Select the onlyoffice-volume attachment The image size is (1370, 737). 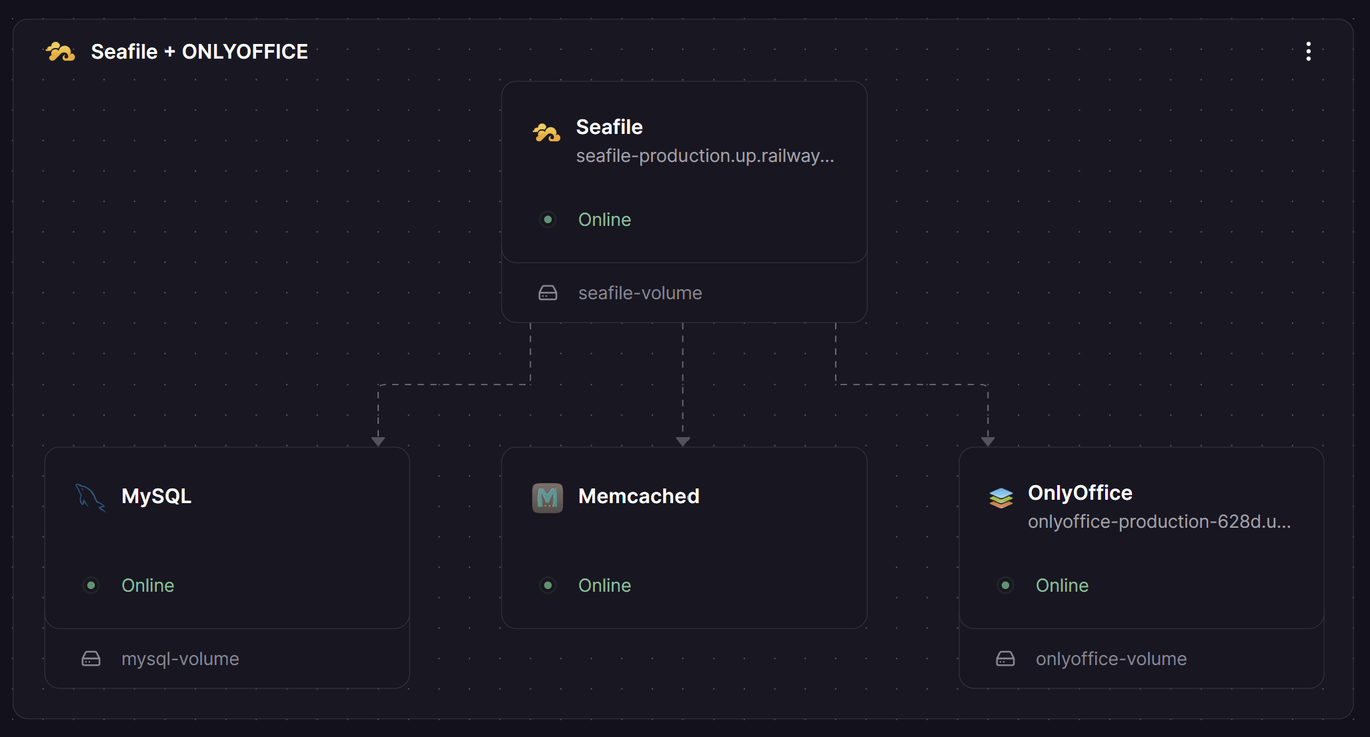(x=1141, y=659)
